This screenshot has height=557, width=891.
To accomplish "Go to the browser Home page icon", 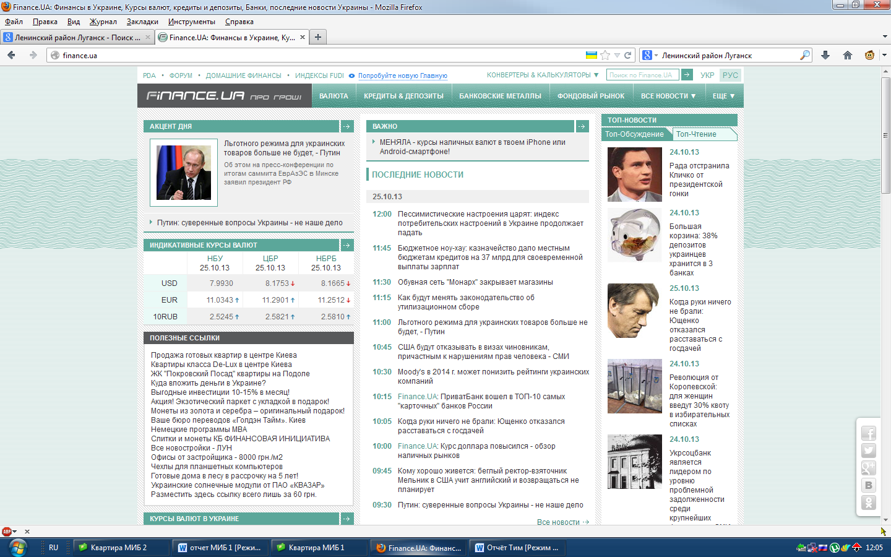I will click(848, 55).
